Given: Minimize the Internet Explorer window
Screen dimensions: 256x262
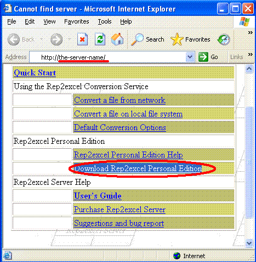Looking at the screenshot, I should coord(223,9).
